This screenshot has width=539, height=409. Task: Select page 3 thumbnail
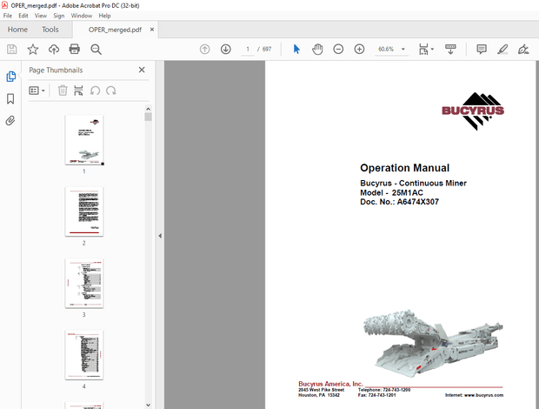click(84, 283)
